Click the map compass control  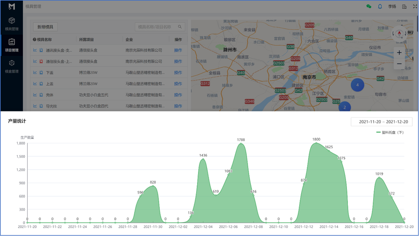click(x=399, y=33)
